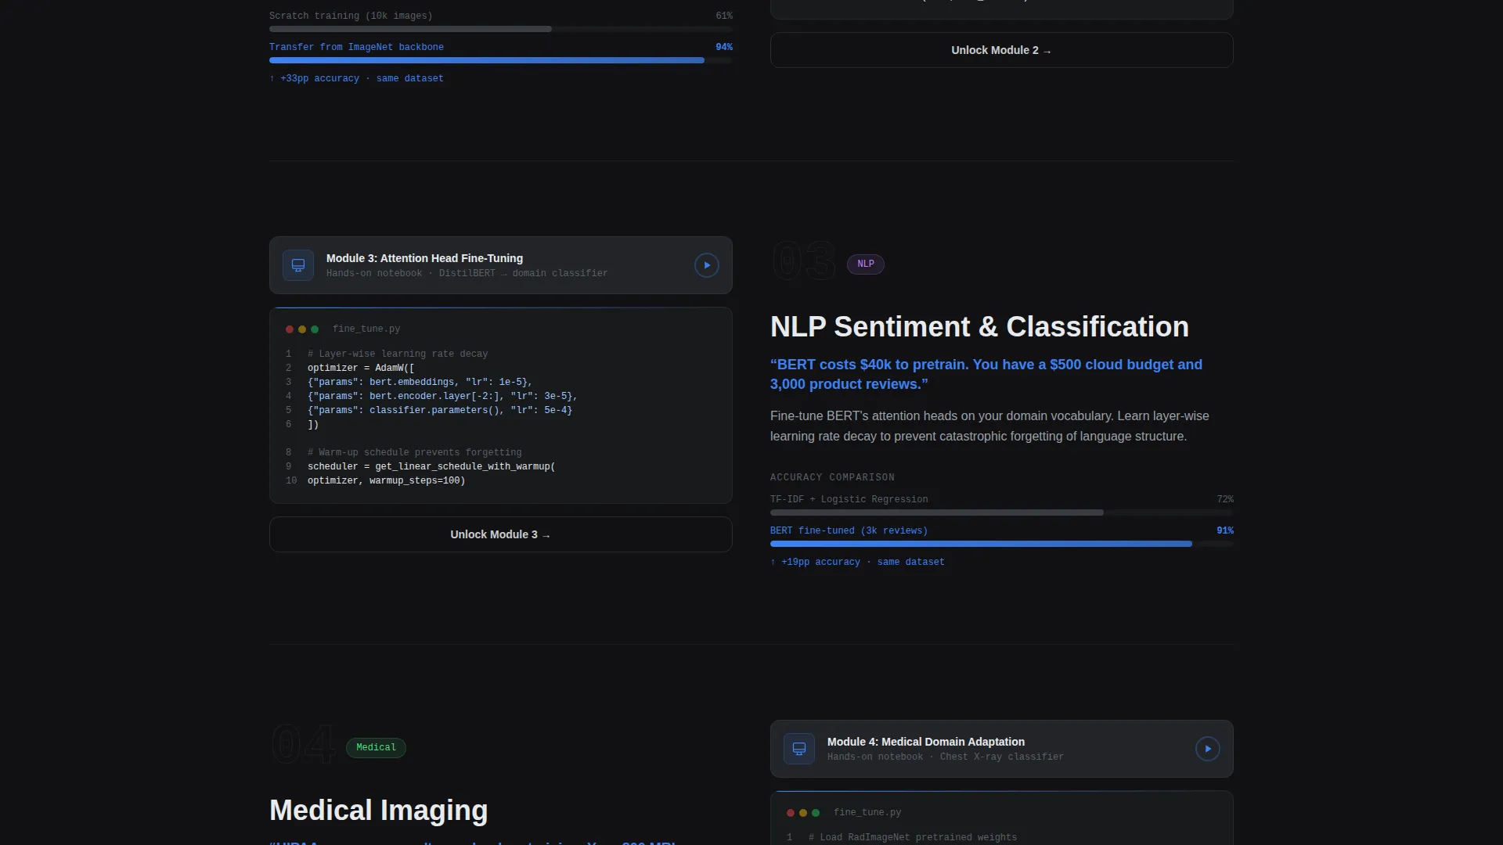Play Module 3 Attention Head Fine-Tuning
Viewport: 1503px width, 845px height.
point(706,265)
